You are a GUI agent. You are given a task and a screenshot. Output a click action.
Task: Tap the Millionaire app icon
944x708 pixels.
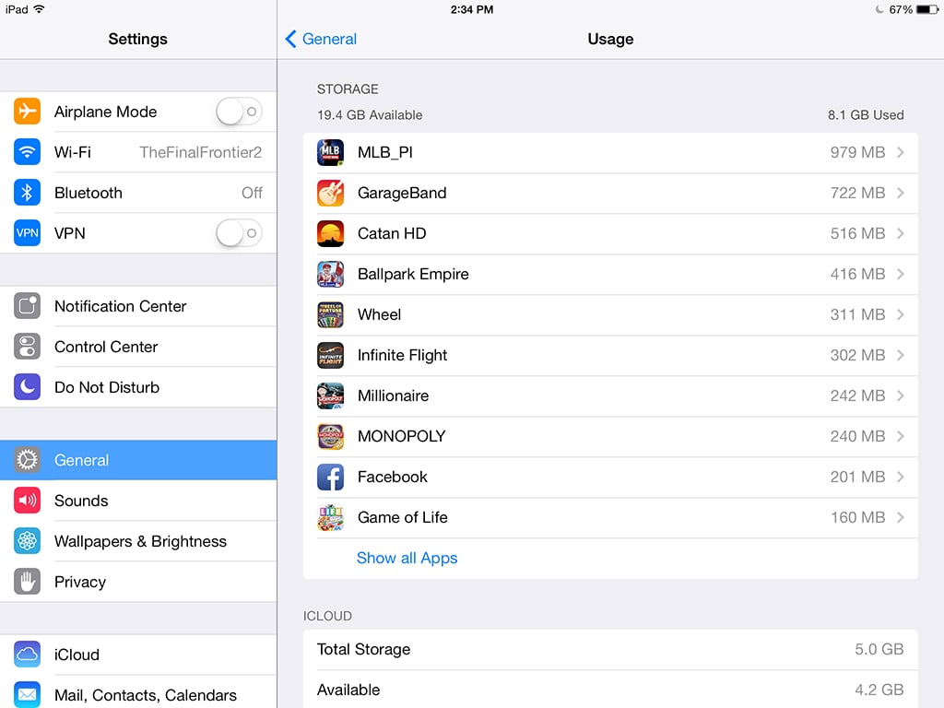pyautogui.click(x=331, y=395)
